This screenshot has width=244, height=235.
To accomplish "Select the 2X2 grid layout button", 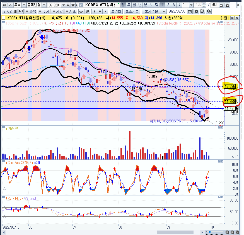I will click(10, 11).
